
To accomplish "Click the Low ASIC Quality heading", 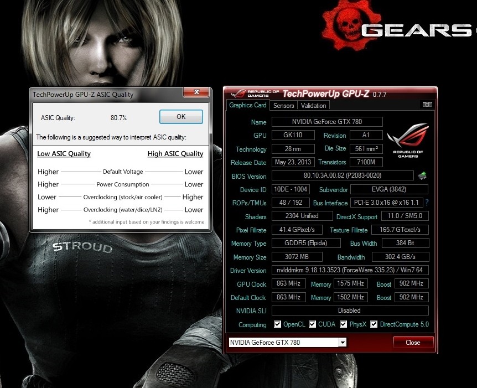I will [64, 154].
